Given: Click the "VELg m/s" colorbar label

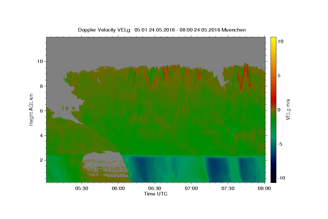Looking at the screenshot, I should pos(288,110).
